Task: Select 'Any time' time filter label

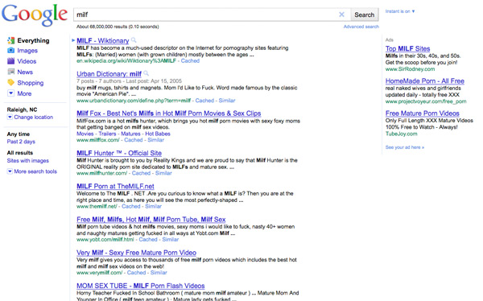Action: (x=19, y=134)
